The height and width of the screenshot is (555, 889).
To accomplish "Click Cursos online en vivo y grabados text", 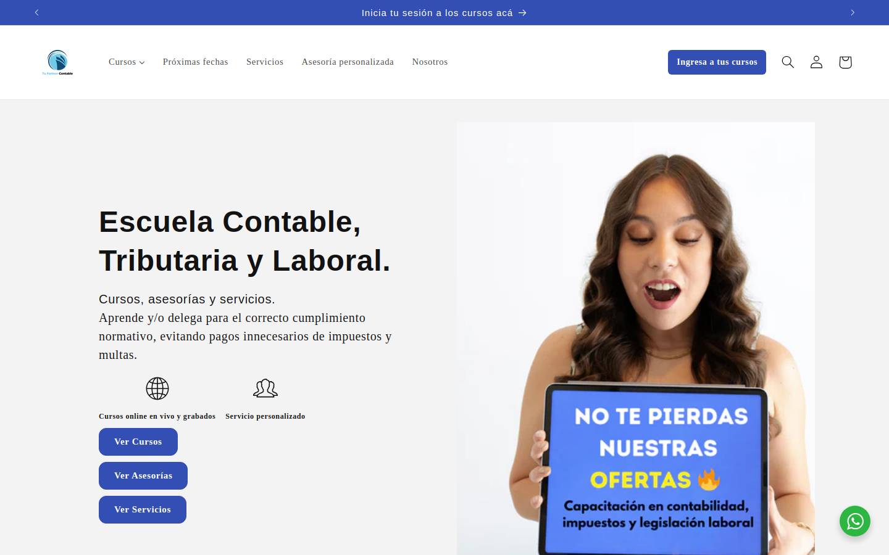I will click(x=157, y=416).
